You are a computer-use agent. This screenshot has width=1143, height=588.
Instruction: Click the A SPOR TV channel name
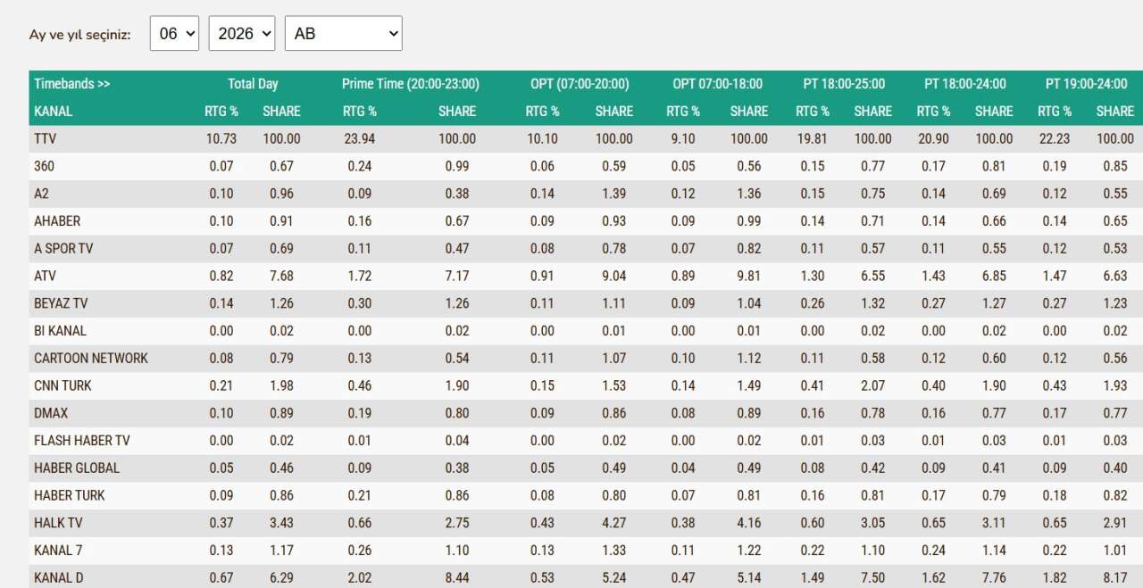tap(63, 249)
